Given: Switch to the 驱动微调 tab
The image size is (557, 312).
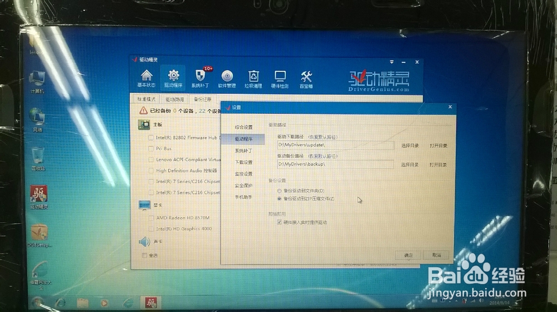Looking at the screenshot, I should coord(174,99).
